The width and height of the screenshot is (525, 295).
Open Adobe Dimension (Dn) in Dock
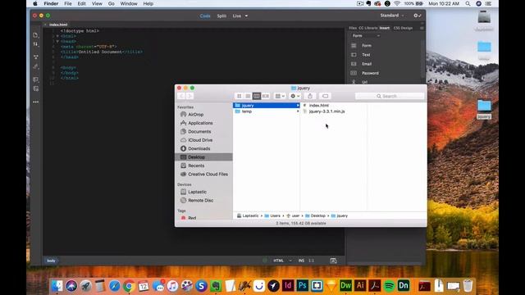coord(404,286)
